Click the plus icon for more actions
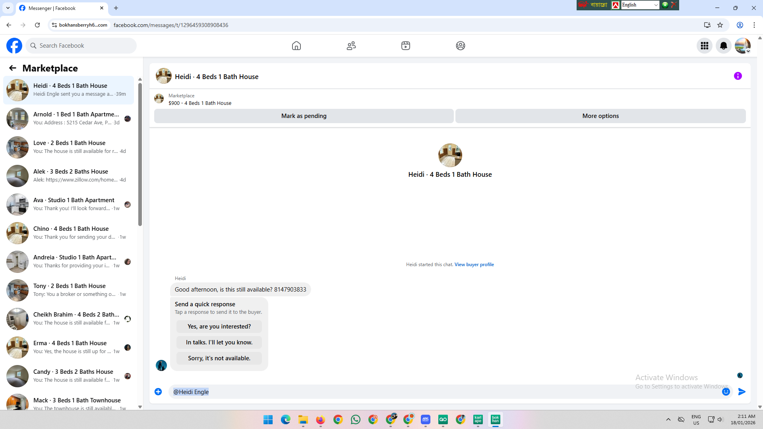 pyautogui.click(x=158, y=392)
